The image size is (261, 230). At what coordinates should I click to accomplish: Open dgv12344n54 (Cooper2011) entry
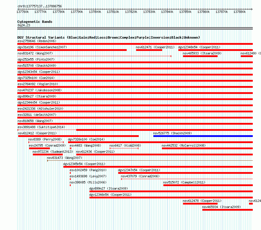click(x=39, y=102)
